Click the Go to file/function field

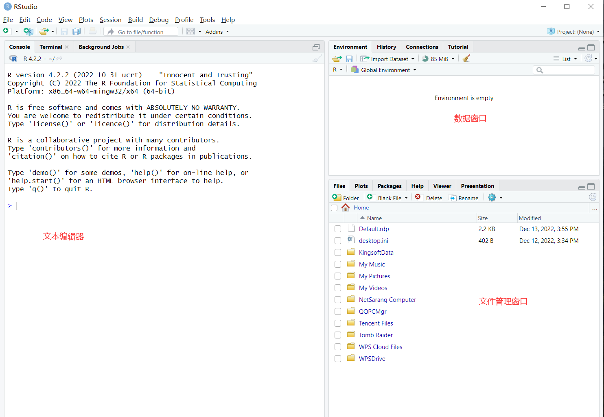coord(141,32)
